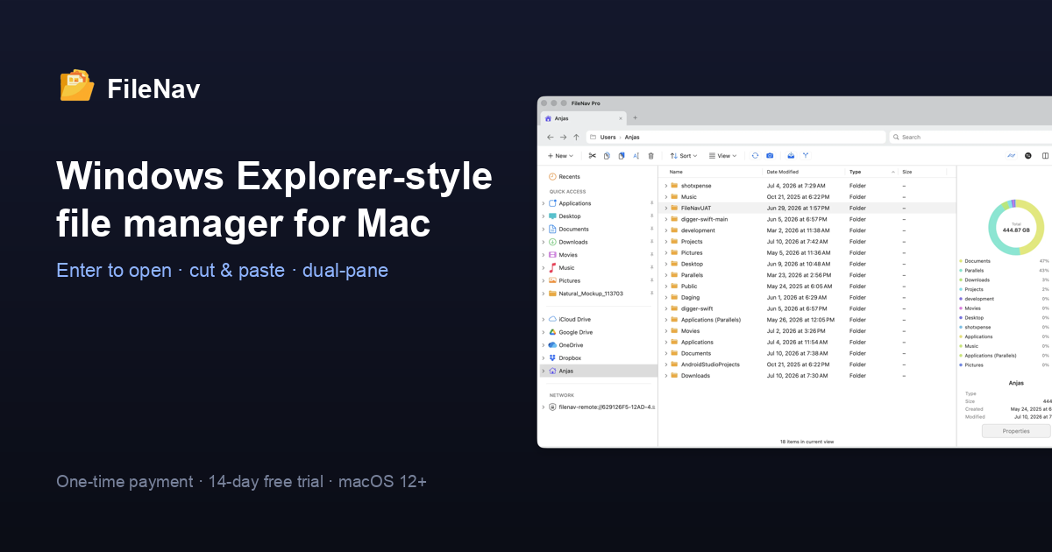
Task: Toggle the pin next to sidebar Downloads
Action: [x=651, y=242]
